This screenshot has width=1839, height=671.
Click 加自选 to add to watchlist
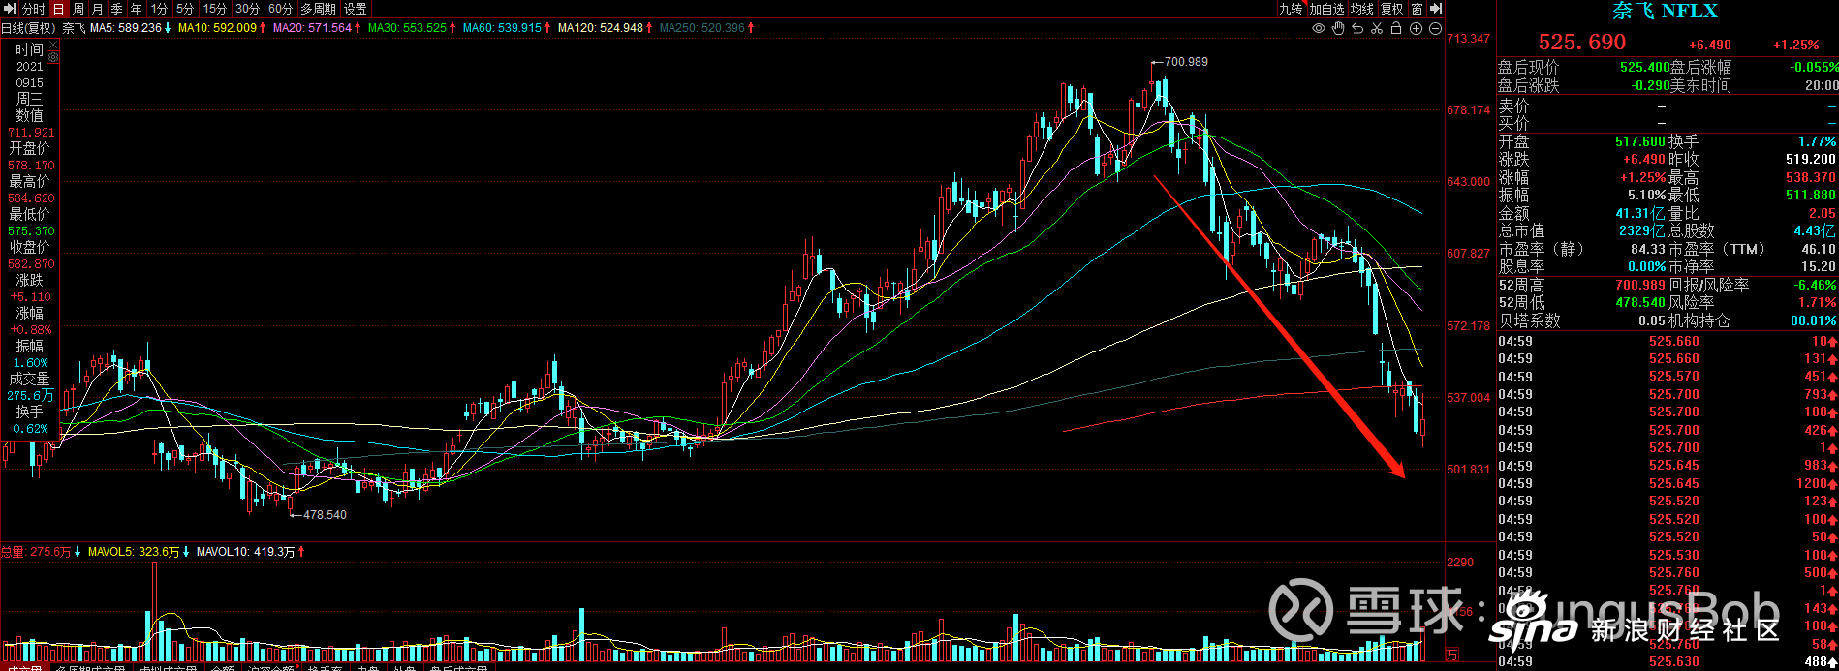tap(1326, 9)
